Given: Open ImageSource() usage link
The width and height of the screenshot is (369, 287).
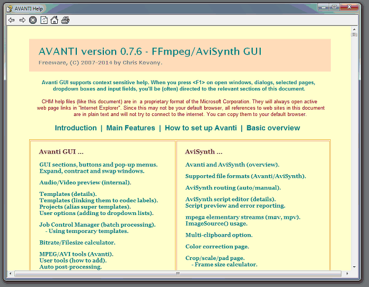Looking at the screenshot, I should coord(216,223).
